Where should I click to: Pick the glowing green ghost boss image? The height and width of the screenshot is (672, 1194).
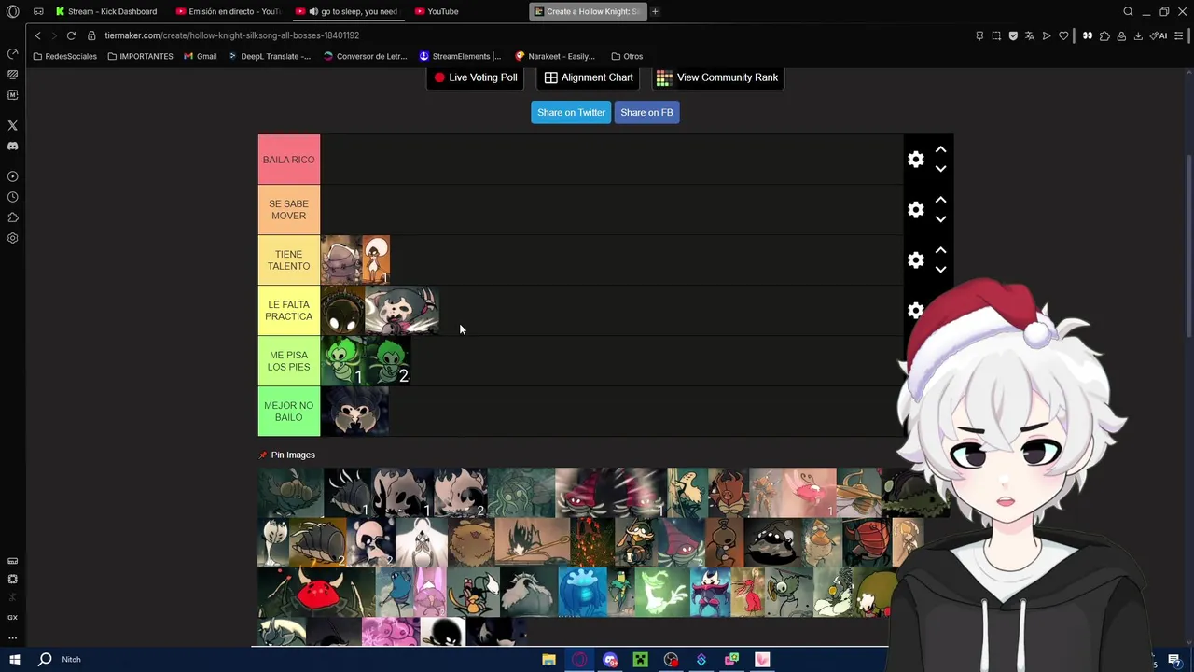660,593
